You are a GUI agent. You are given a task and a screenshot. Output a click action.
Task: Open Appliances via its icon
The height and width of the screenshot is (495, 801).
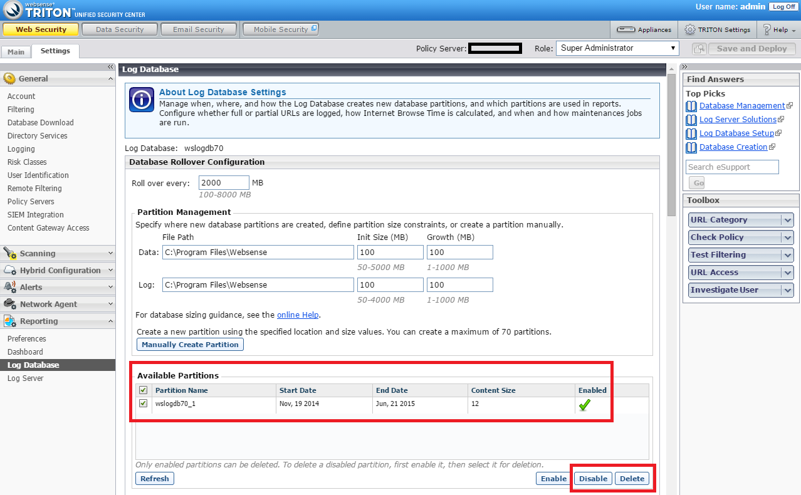[x=626, y=29]
